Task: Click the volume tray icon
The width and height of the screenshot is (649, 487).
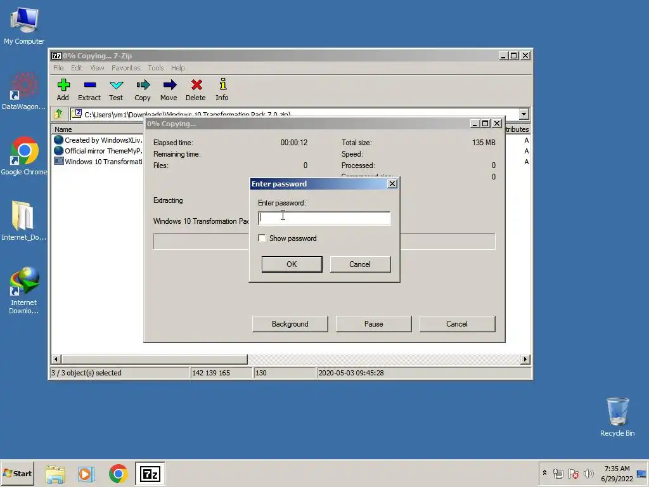Action: pos(588,473)
